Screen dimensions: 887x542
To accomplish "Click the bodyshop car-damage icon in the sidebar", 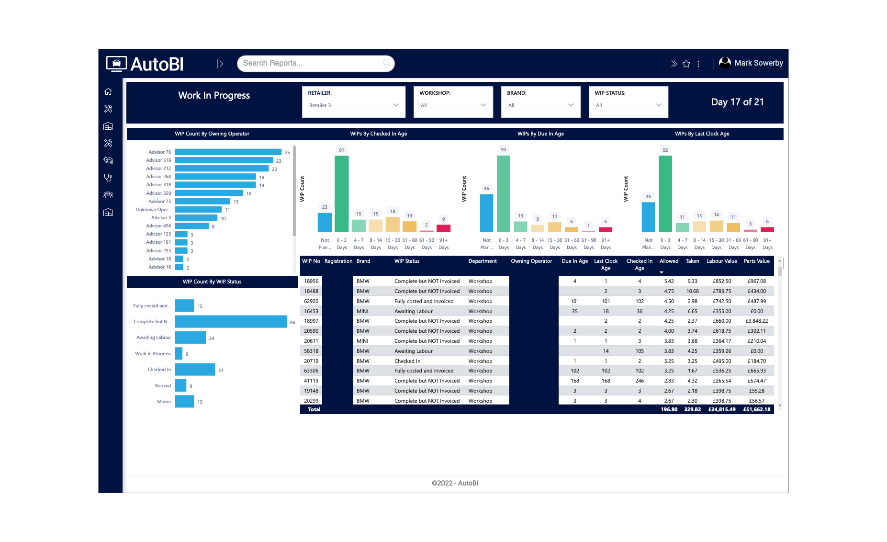I will (109, 160).
